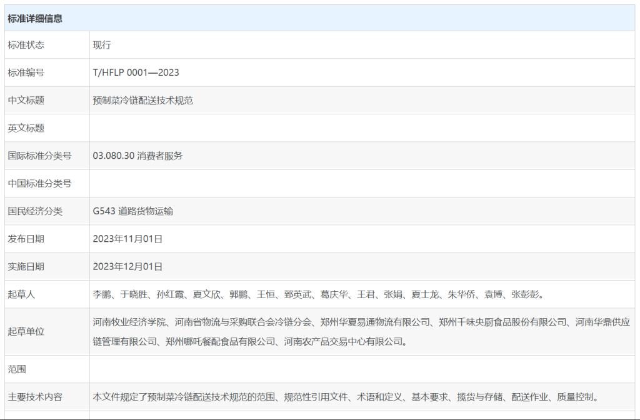Click the 英文标题 row label
The width and height of the screenshot is (640, 420).
pyautogui.click(x=26, y=128)
